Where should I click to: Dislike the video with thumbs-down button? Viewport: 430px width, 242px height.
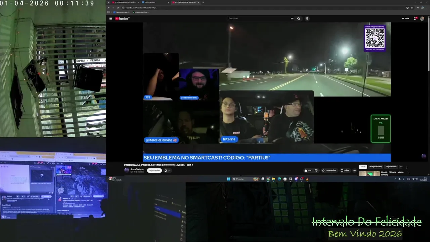316,170
